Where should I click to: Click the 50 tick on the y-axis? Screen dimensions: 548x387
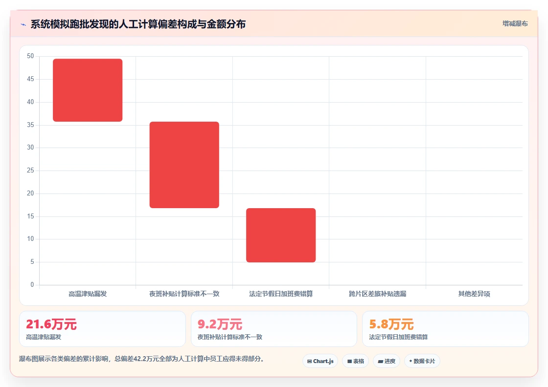[30, 56]
